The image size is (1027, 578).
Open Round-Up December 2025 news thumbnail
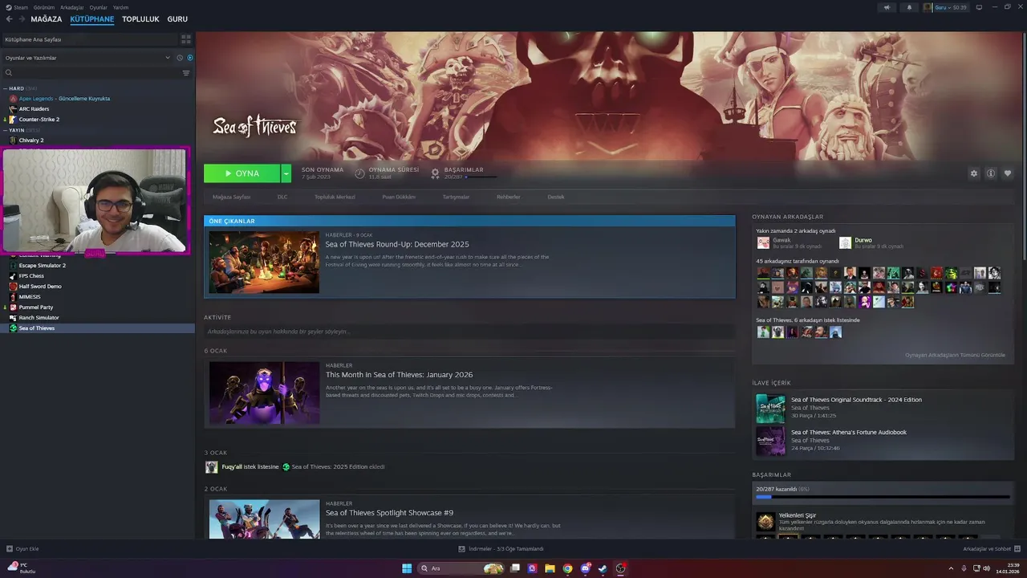point(264,263)
